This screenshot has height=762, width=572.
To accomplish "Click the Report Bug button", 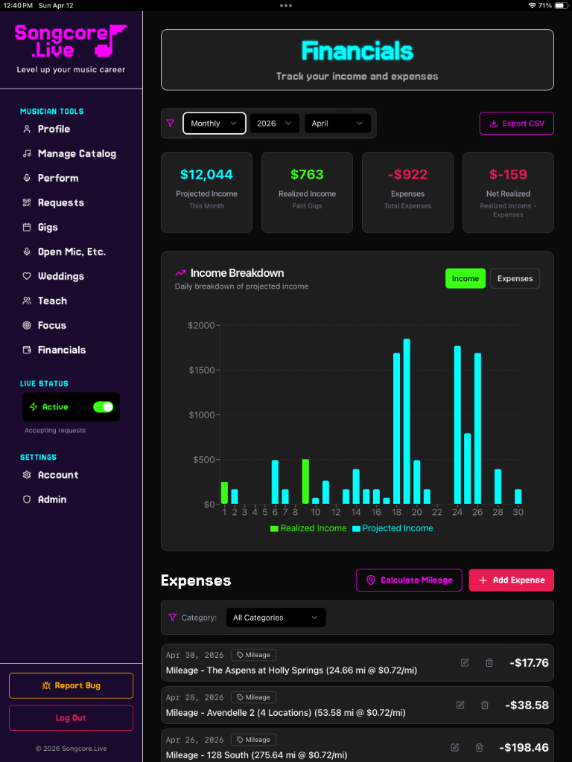I will pos(71,685).
